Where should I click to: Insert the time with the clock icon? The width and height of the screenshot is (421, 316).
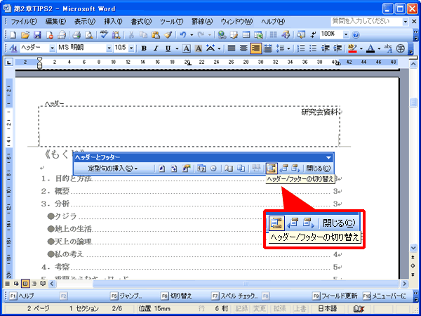[213, 169]
